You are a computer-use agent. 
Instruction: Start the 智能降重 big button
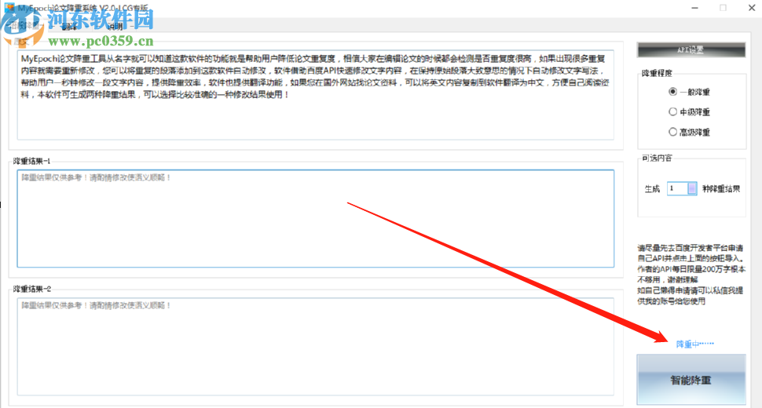(x=691, y=380)
